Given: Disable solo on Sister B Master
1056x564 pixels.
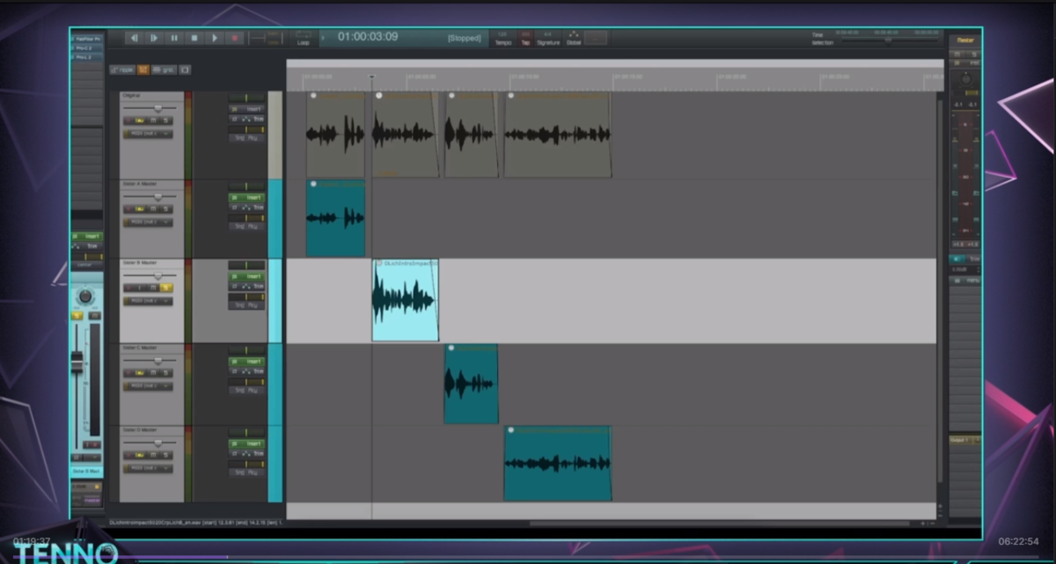Looking at the screenshot, I should pos(166,288).
